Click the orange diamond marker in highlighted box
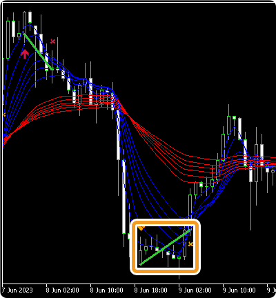276x298 pixels. click(x=141, y=228)
